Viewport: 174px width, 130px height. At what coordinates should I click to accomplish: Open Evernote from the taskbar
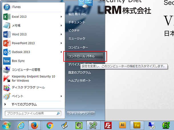(x=79, y=125)
